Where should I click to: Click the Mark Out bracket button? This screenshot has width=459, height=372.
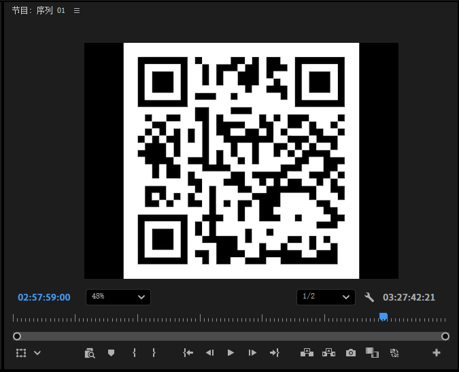(154, 353)
